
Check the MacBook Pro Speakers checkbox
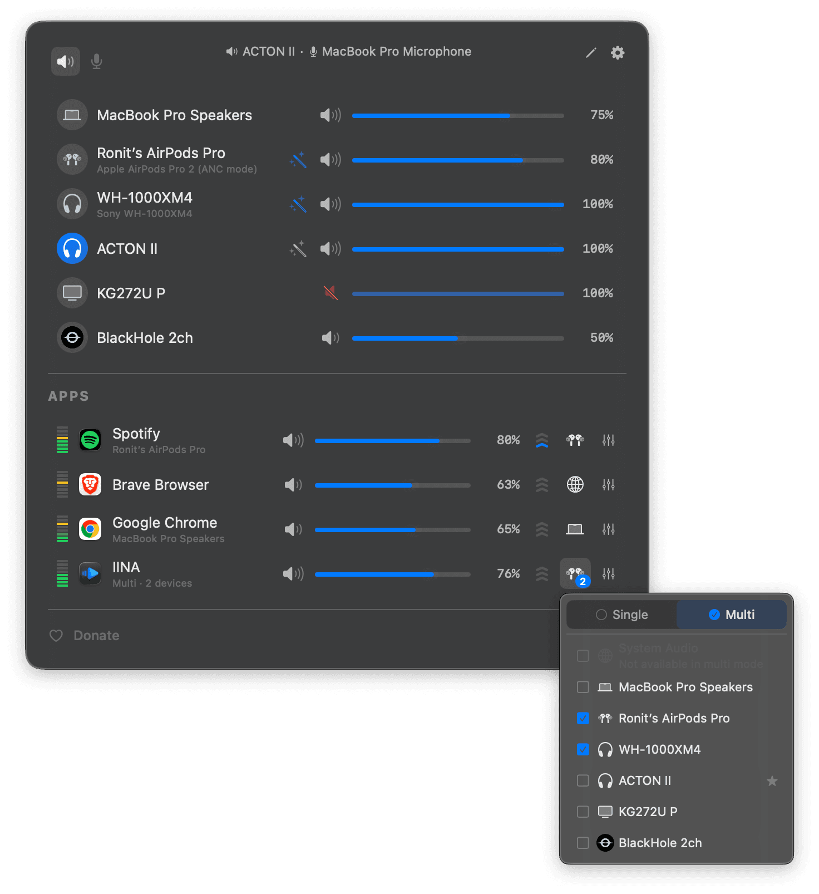(583, 687)
